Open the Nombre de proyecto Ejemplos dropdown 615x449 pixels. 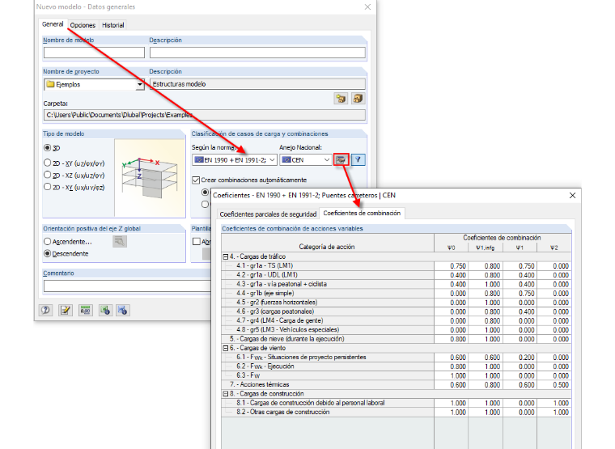(x=140, y=84)
